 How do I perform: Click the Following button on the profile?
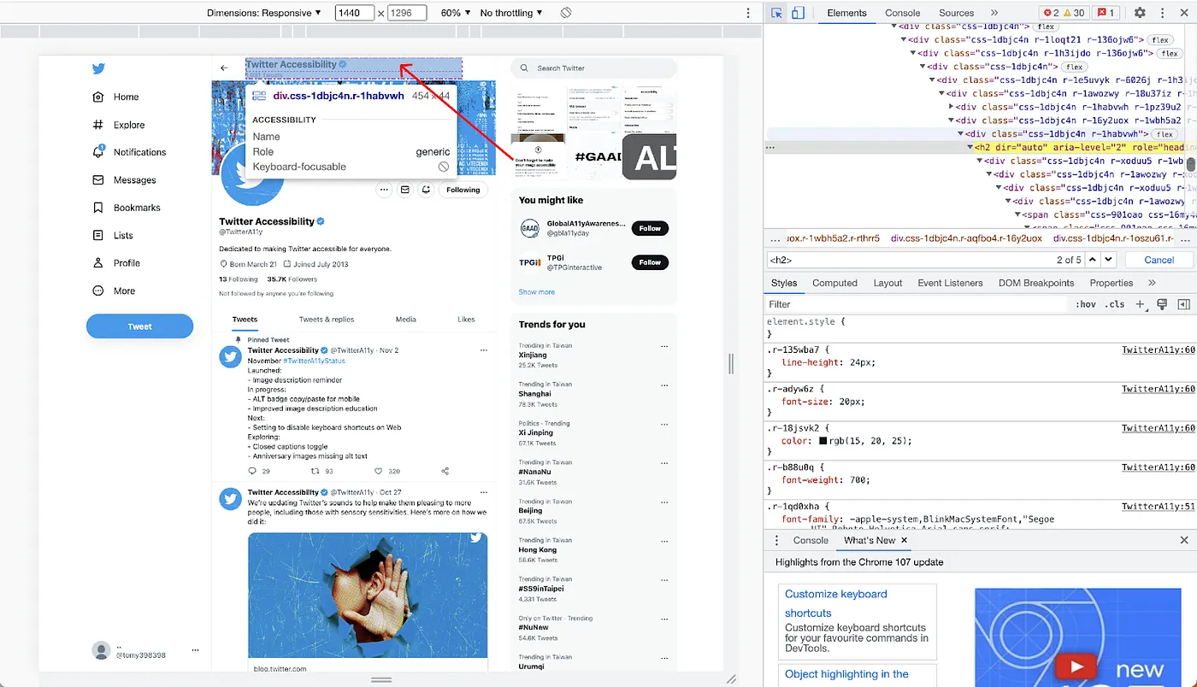[463, 190]
